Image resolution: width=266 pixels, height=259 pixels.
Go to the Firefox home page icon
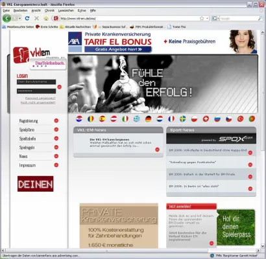[46, 18]
